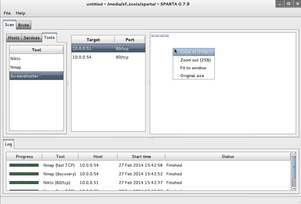Screen dimensions: 301x204
Task: Select target row 10.0.0.51
Action: 108,48
